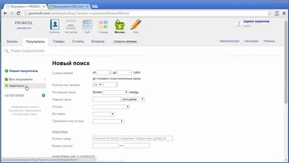Open a new browser tab
The width and height of the screenshot is (289, 163).
coord(95,7)
